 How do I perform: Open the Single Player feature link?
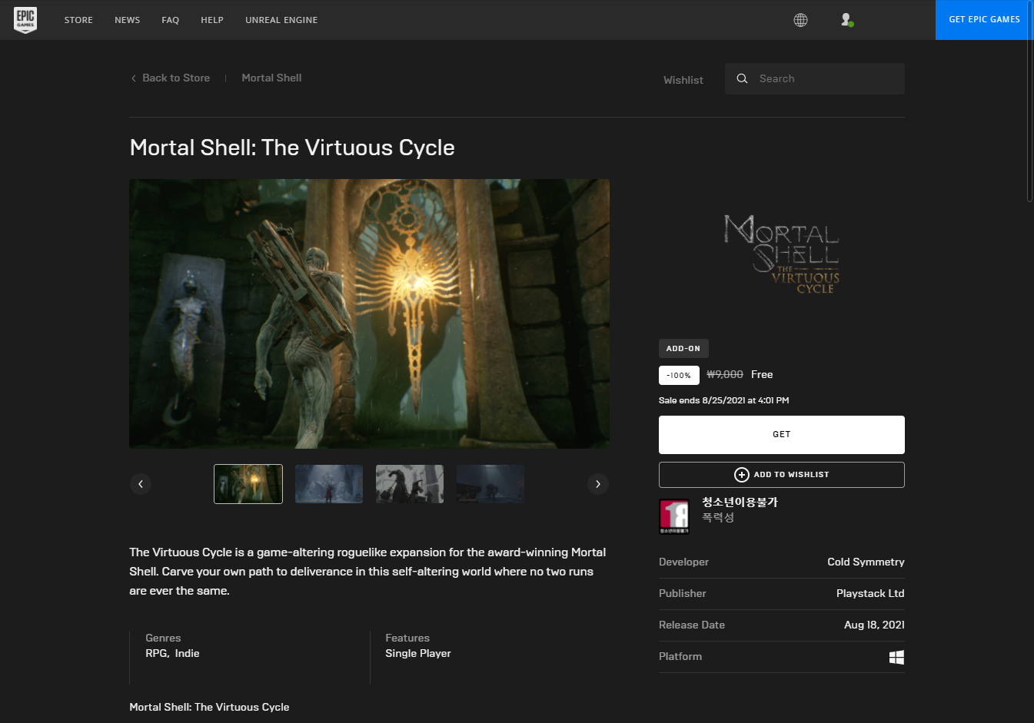[x=418, y=653]
